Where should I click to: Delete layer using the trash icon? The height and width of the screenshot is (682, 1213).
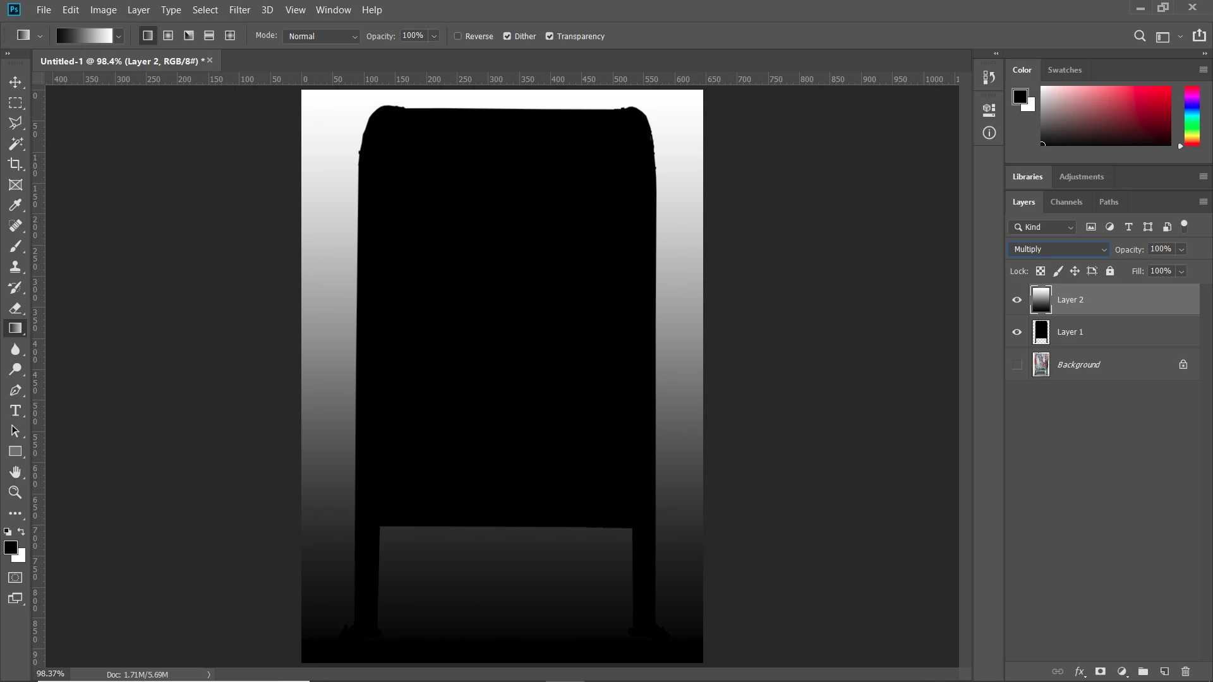point(1185,671)
